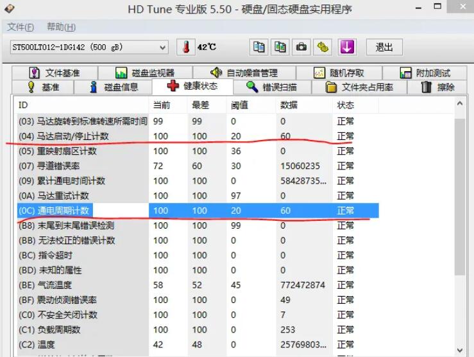This screenshot has width=474, height=357.
Task: Switch to the 自动噪音管理 tab
Action: 244,73
